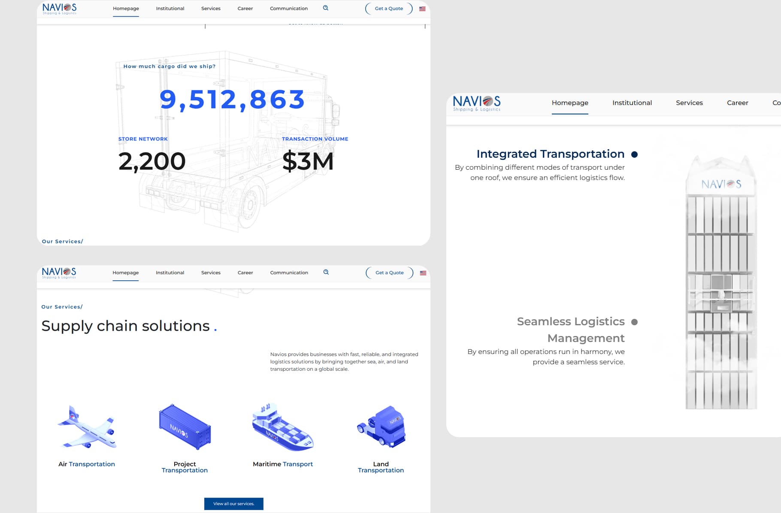Click the blue shipping container icon

click(x=185, y=427)
